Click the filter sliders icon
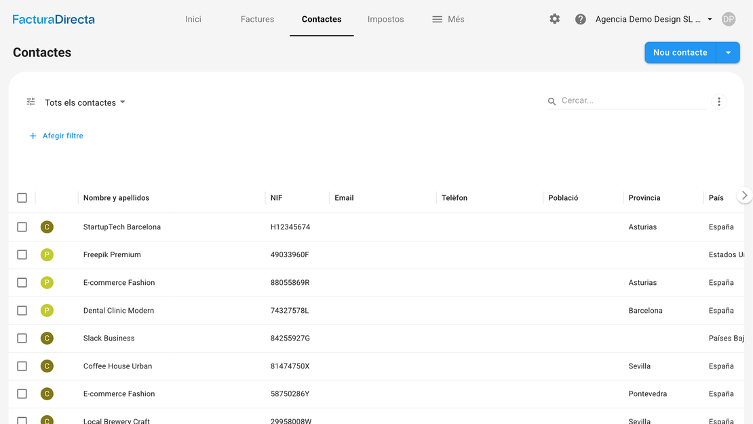The image size is (753, 424). tap(31, 102)
